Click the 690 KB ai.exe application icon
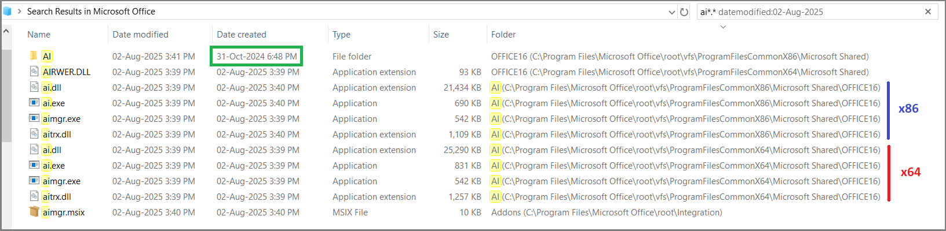 pyautogui.click(x=34, y=103)
